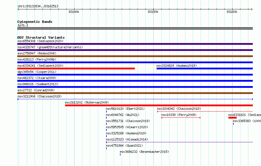Click the nsv946026 (Sudmant2013) bar
261x166 pixels.
(135, 87)
